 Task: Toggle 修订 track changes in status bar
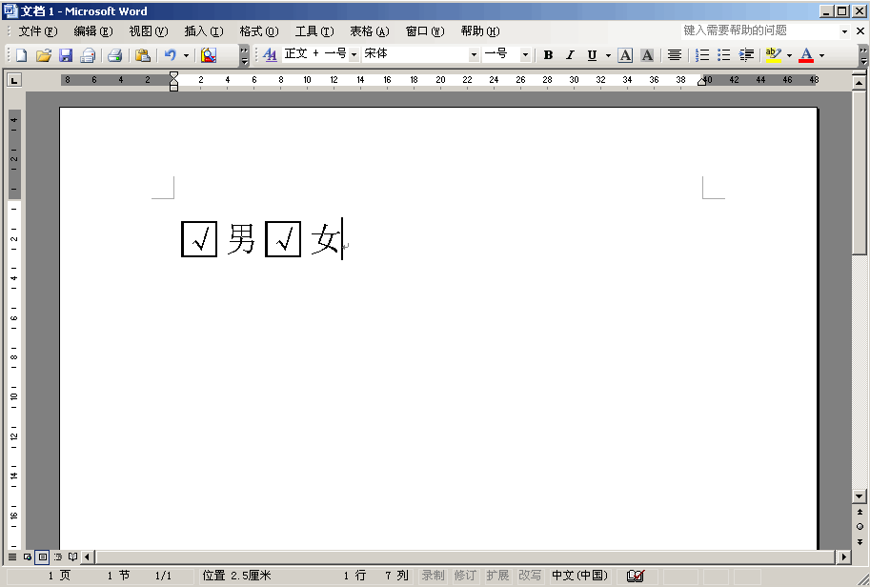(465, 576)
